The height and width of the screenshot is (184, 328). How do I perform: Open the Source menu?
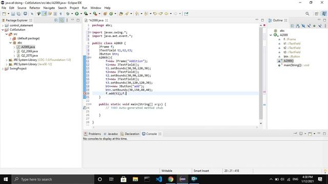(x=22, y=8)
